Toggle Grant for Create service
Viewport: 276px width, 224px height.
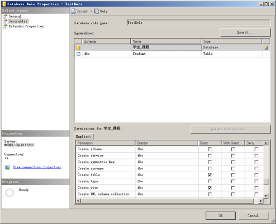210,156
